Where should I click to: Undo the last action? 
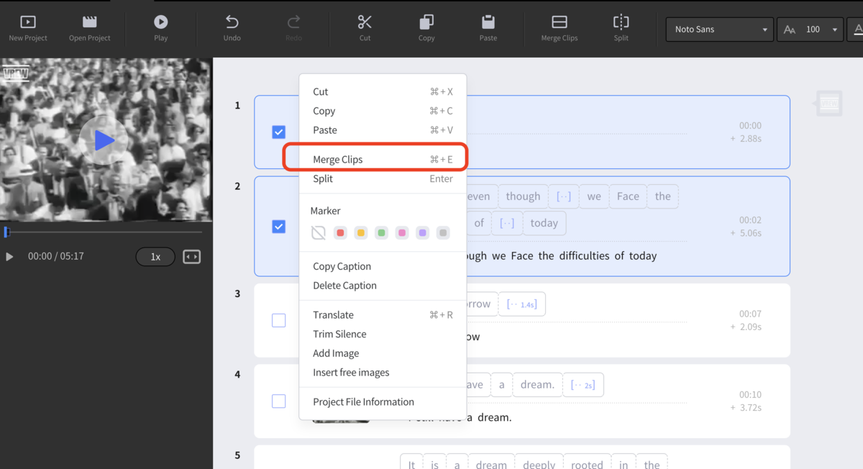232,29
